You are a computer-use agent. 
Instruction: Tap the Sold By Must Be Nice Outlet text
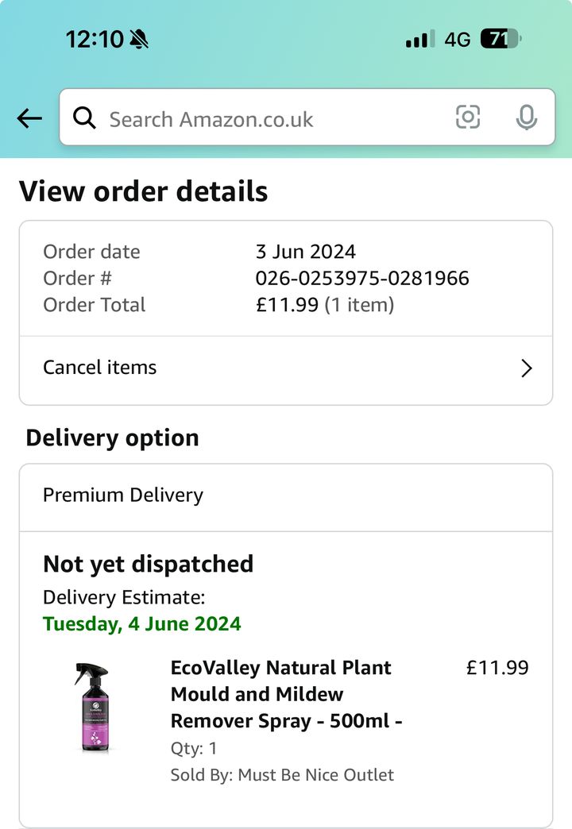click(282, 774)
